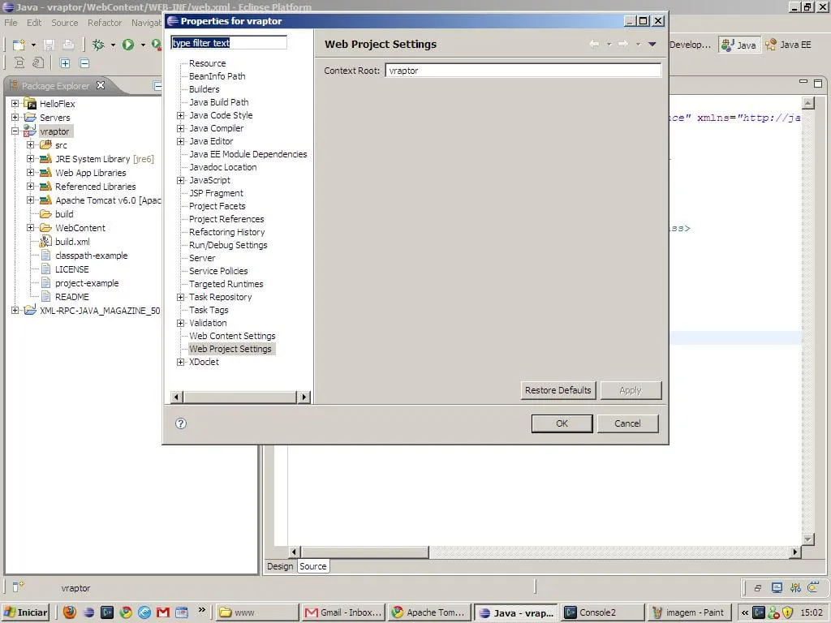This screenshot has height=623, width=831.
Task: Select Java EE Module Dependencies item
Action: (x=248, y=154)
